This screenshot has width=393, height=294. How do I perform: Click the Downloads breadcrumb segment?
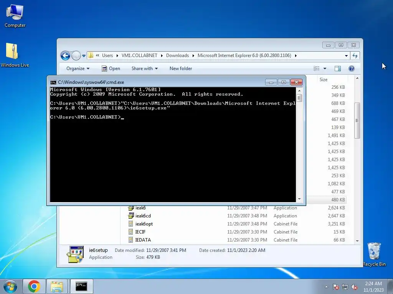177,56
